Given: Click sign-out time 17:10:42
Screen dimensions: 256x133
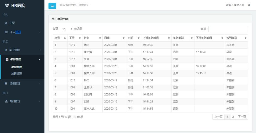Looking at the screenshot, I should (x=201, y=52).
